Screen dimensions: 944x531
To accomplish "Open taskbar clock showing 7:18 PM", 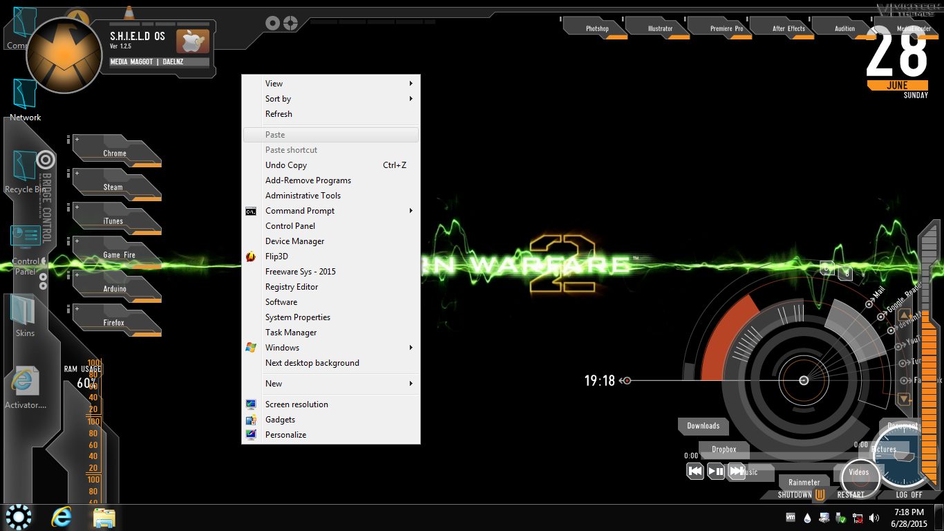I will (909, 517).
